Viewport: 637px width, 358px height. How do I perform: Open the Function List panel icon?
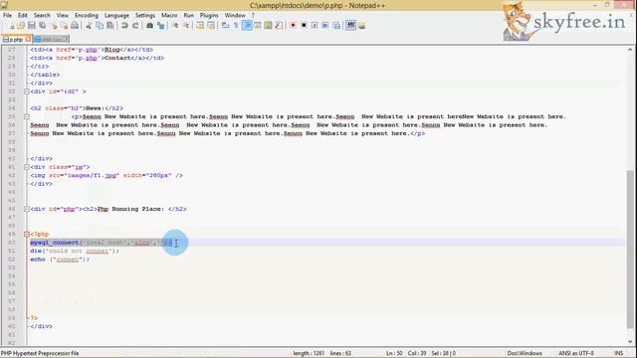click(279, 26)
